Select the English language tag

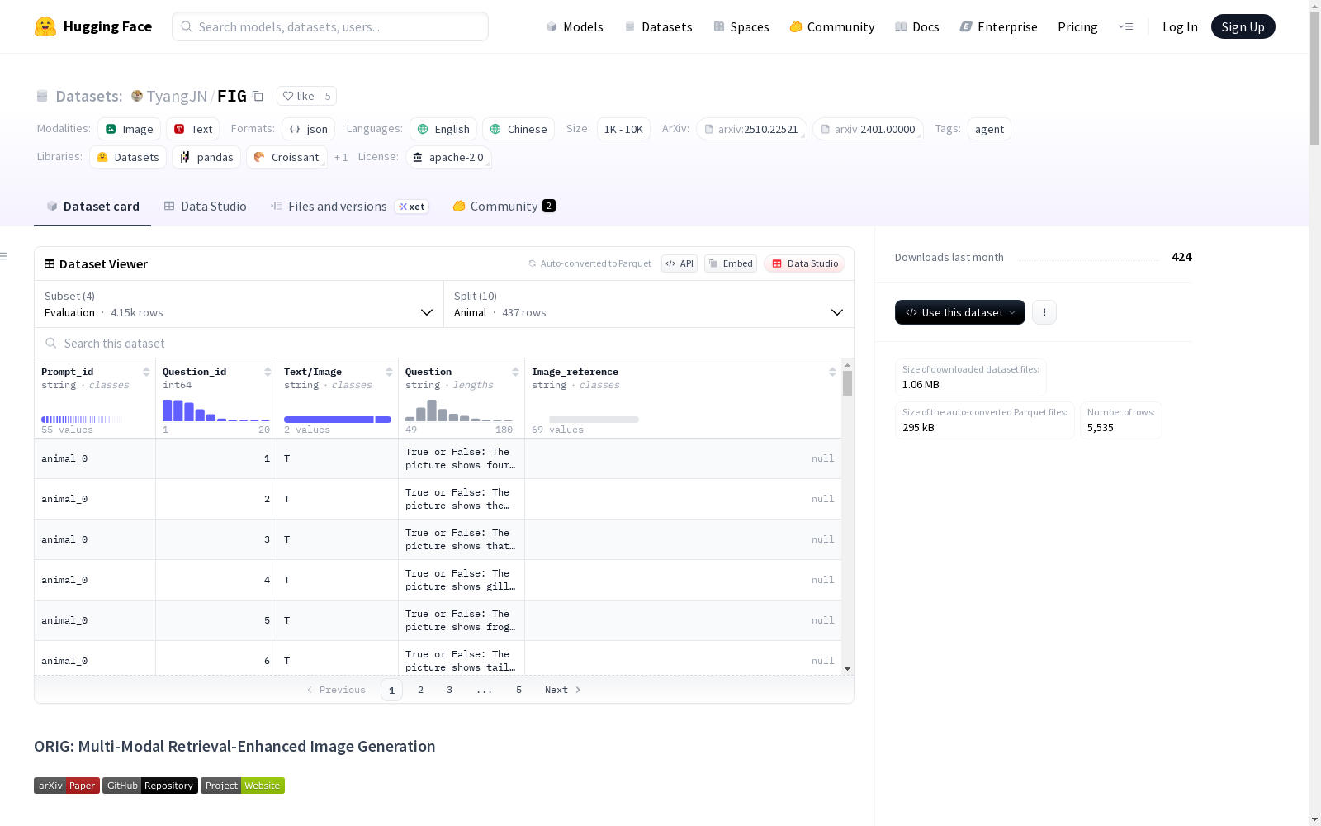[443, 129]
